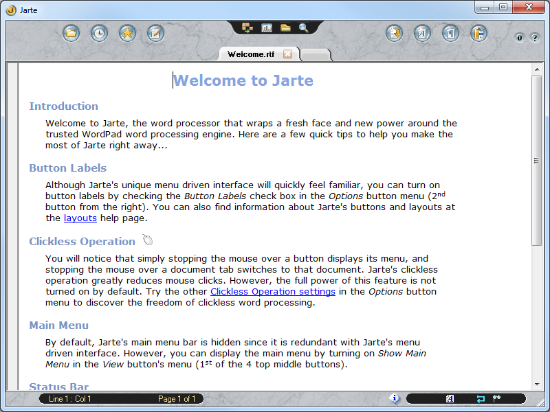The height and width of the screenshot is (412, 550).
Task: Open the File folder button menu
Action: pyautogui.click(x=71, y=33)
